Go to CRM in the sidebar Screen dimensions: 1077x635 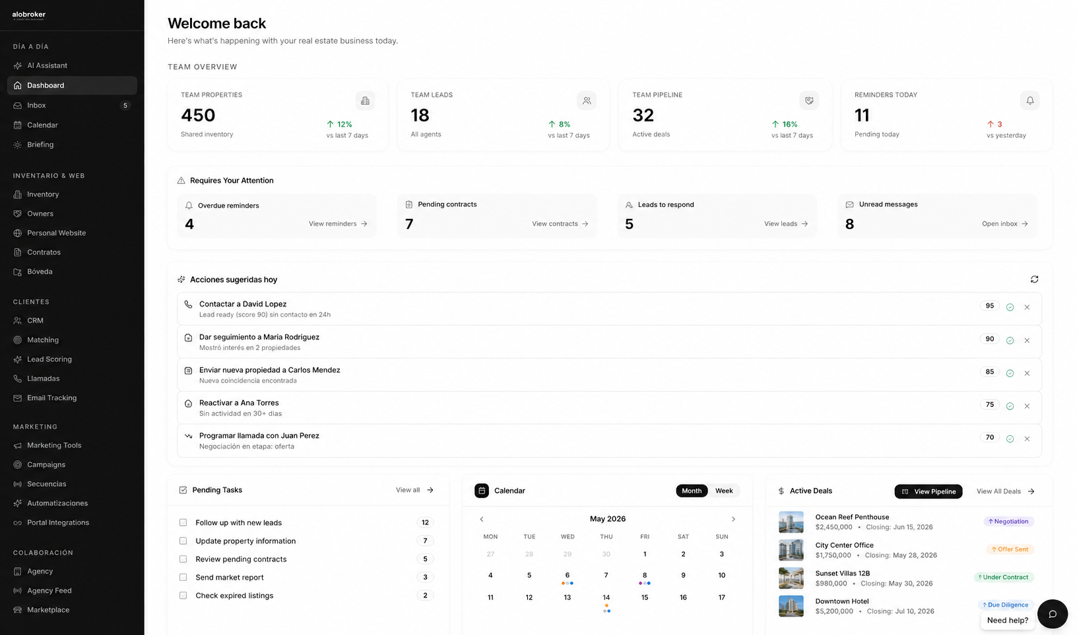click(72, 320)
